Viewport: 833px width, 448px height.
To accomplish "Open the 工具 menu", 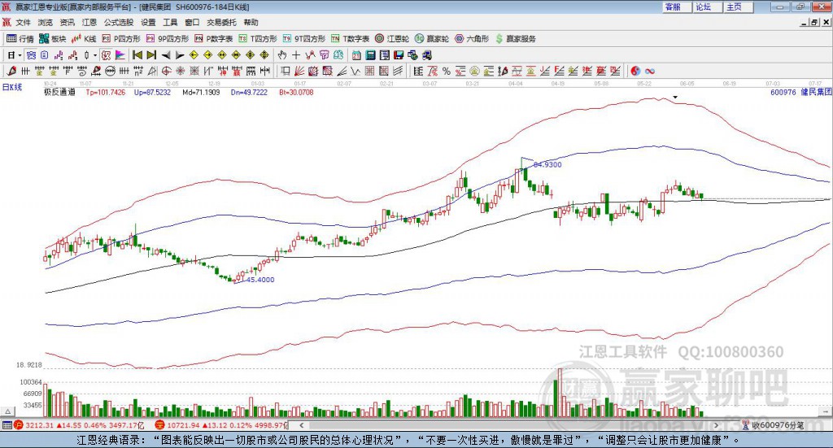I will (170, 22).
